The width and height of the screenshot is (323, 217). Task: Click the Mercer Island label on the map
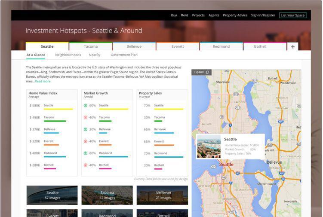(x=267, y=184)
